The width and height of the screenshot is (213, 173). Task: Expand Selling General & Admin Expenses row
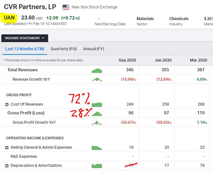tap(7, 148)
